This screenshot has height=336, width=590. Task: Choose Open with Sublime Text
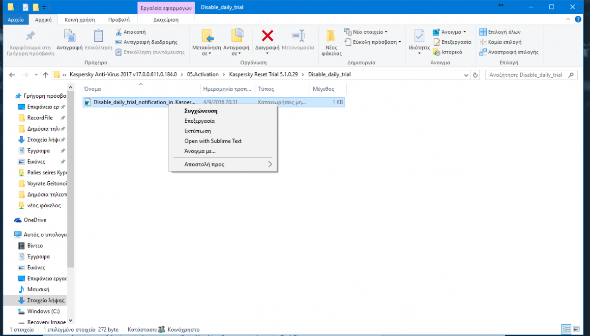pyautogui.click(x=213, y=141)
